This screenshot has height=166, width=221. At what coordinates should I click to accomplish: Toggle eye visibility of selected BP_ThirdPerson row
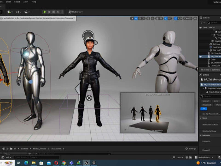point(200,57)
